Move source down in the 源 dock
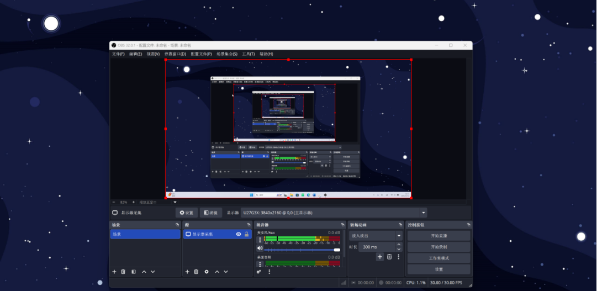This screenshot has height=291, width=597. point(226,272)
